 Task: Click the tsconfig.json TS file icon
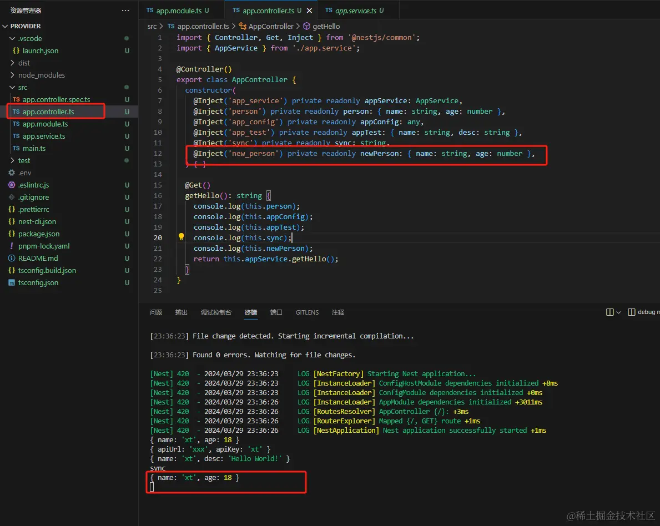[x=12, y=282]
